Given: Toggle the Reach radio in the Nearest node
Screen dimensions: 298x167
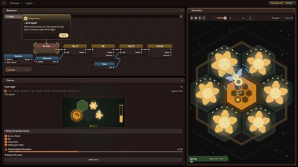Looking at the screenshot, I should [x=5, y=59].
